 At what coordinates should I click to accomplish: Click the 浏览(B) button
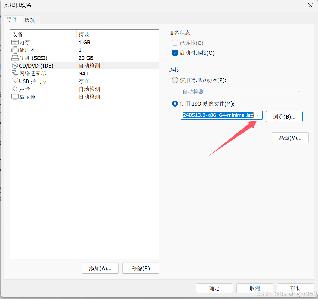click(x=284, y=116)
